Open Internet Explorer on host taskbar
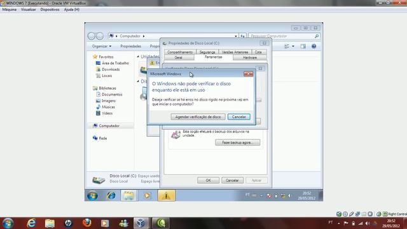Viewport: 407px width, 229px height. pyautogui.click(x=31, y=223)
